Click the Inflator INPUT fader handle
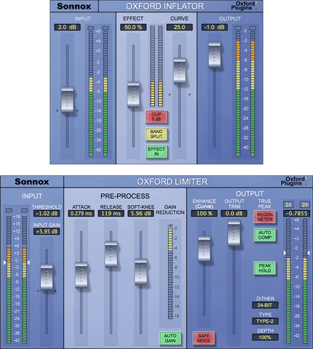The image size is (313, 349). coord(67,100)
